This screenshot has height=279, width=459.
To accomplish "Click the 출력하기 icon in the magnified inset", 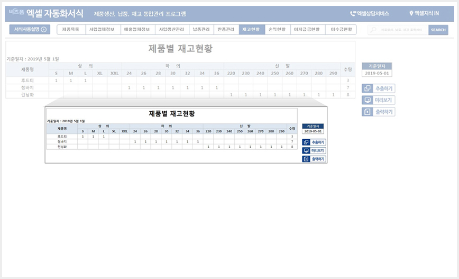I will [306, 159].
